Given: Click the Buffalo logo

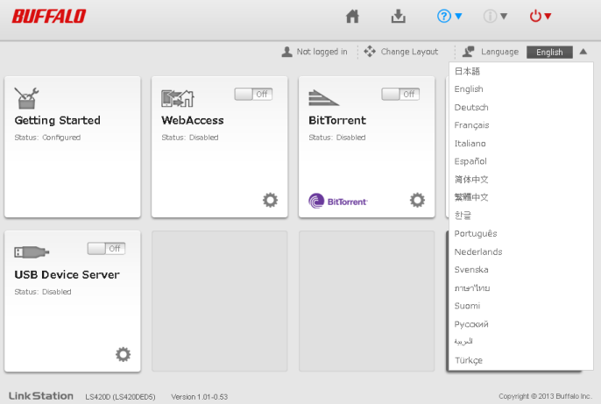Looking at the screenshot, I should tap(49, 17).
